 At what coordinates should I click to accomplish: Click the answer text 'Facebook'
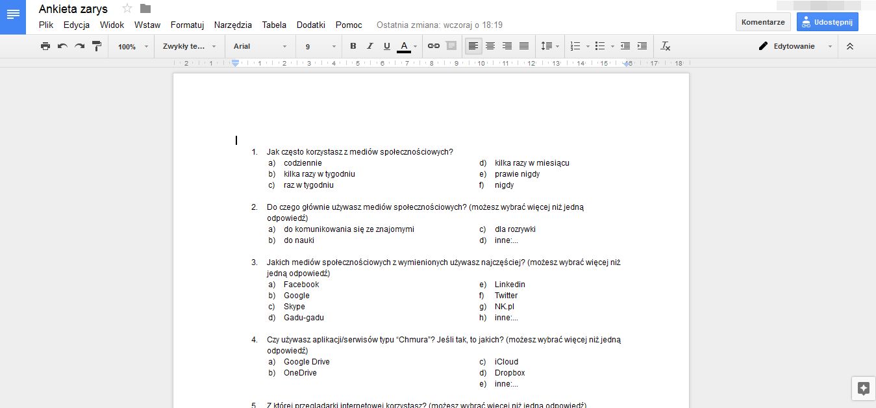point(301,285)
